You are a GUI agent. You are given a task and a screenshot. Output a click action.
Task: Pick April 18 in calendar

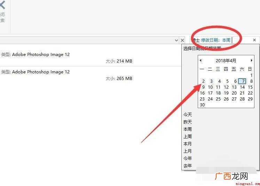218,93
